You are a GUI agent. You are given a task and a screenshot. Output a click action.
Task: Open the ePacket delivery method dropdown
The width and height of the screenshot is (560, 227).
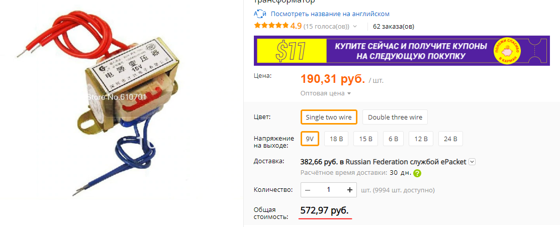(x=472, y=162)
